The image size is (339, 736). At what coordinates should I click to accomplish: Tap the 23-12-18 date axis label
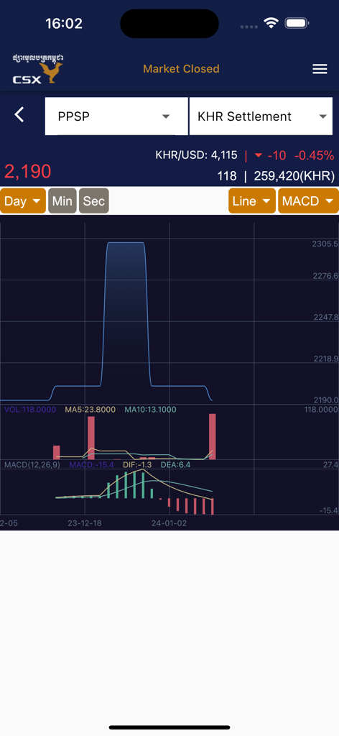point(85,523)
